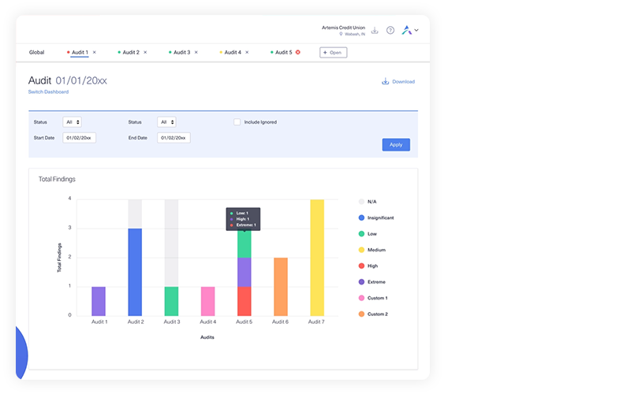The width and height of the screenshot is (631, 394).
Task: Click the + Open button
Action: (x=333, y=53)
